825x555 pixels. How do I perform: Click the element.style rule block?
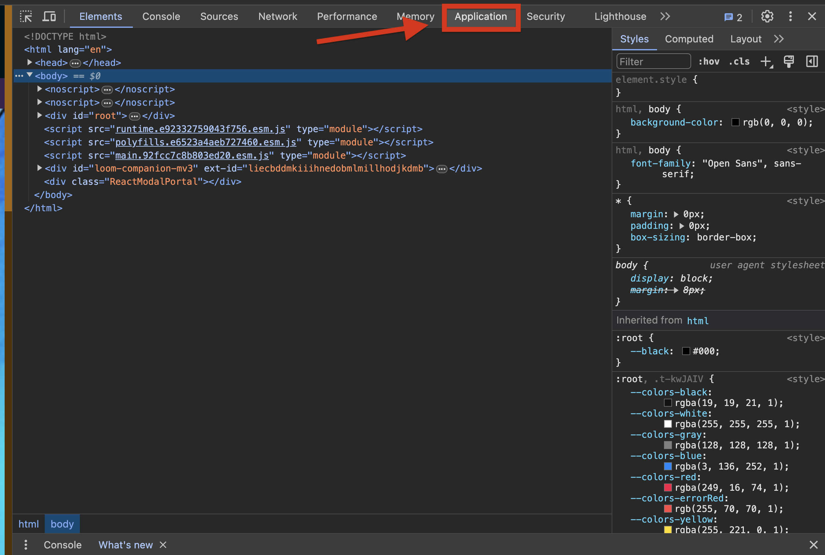pyautogui.click(x=718, y=86)
